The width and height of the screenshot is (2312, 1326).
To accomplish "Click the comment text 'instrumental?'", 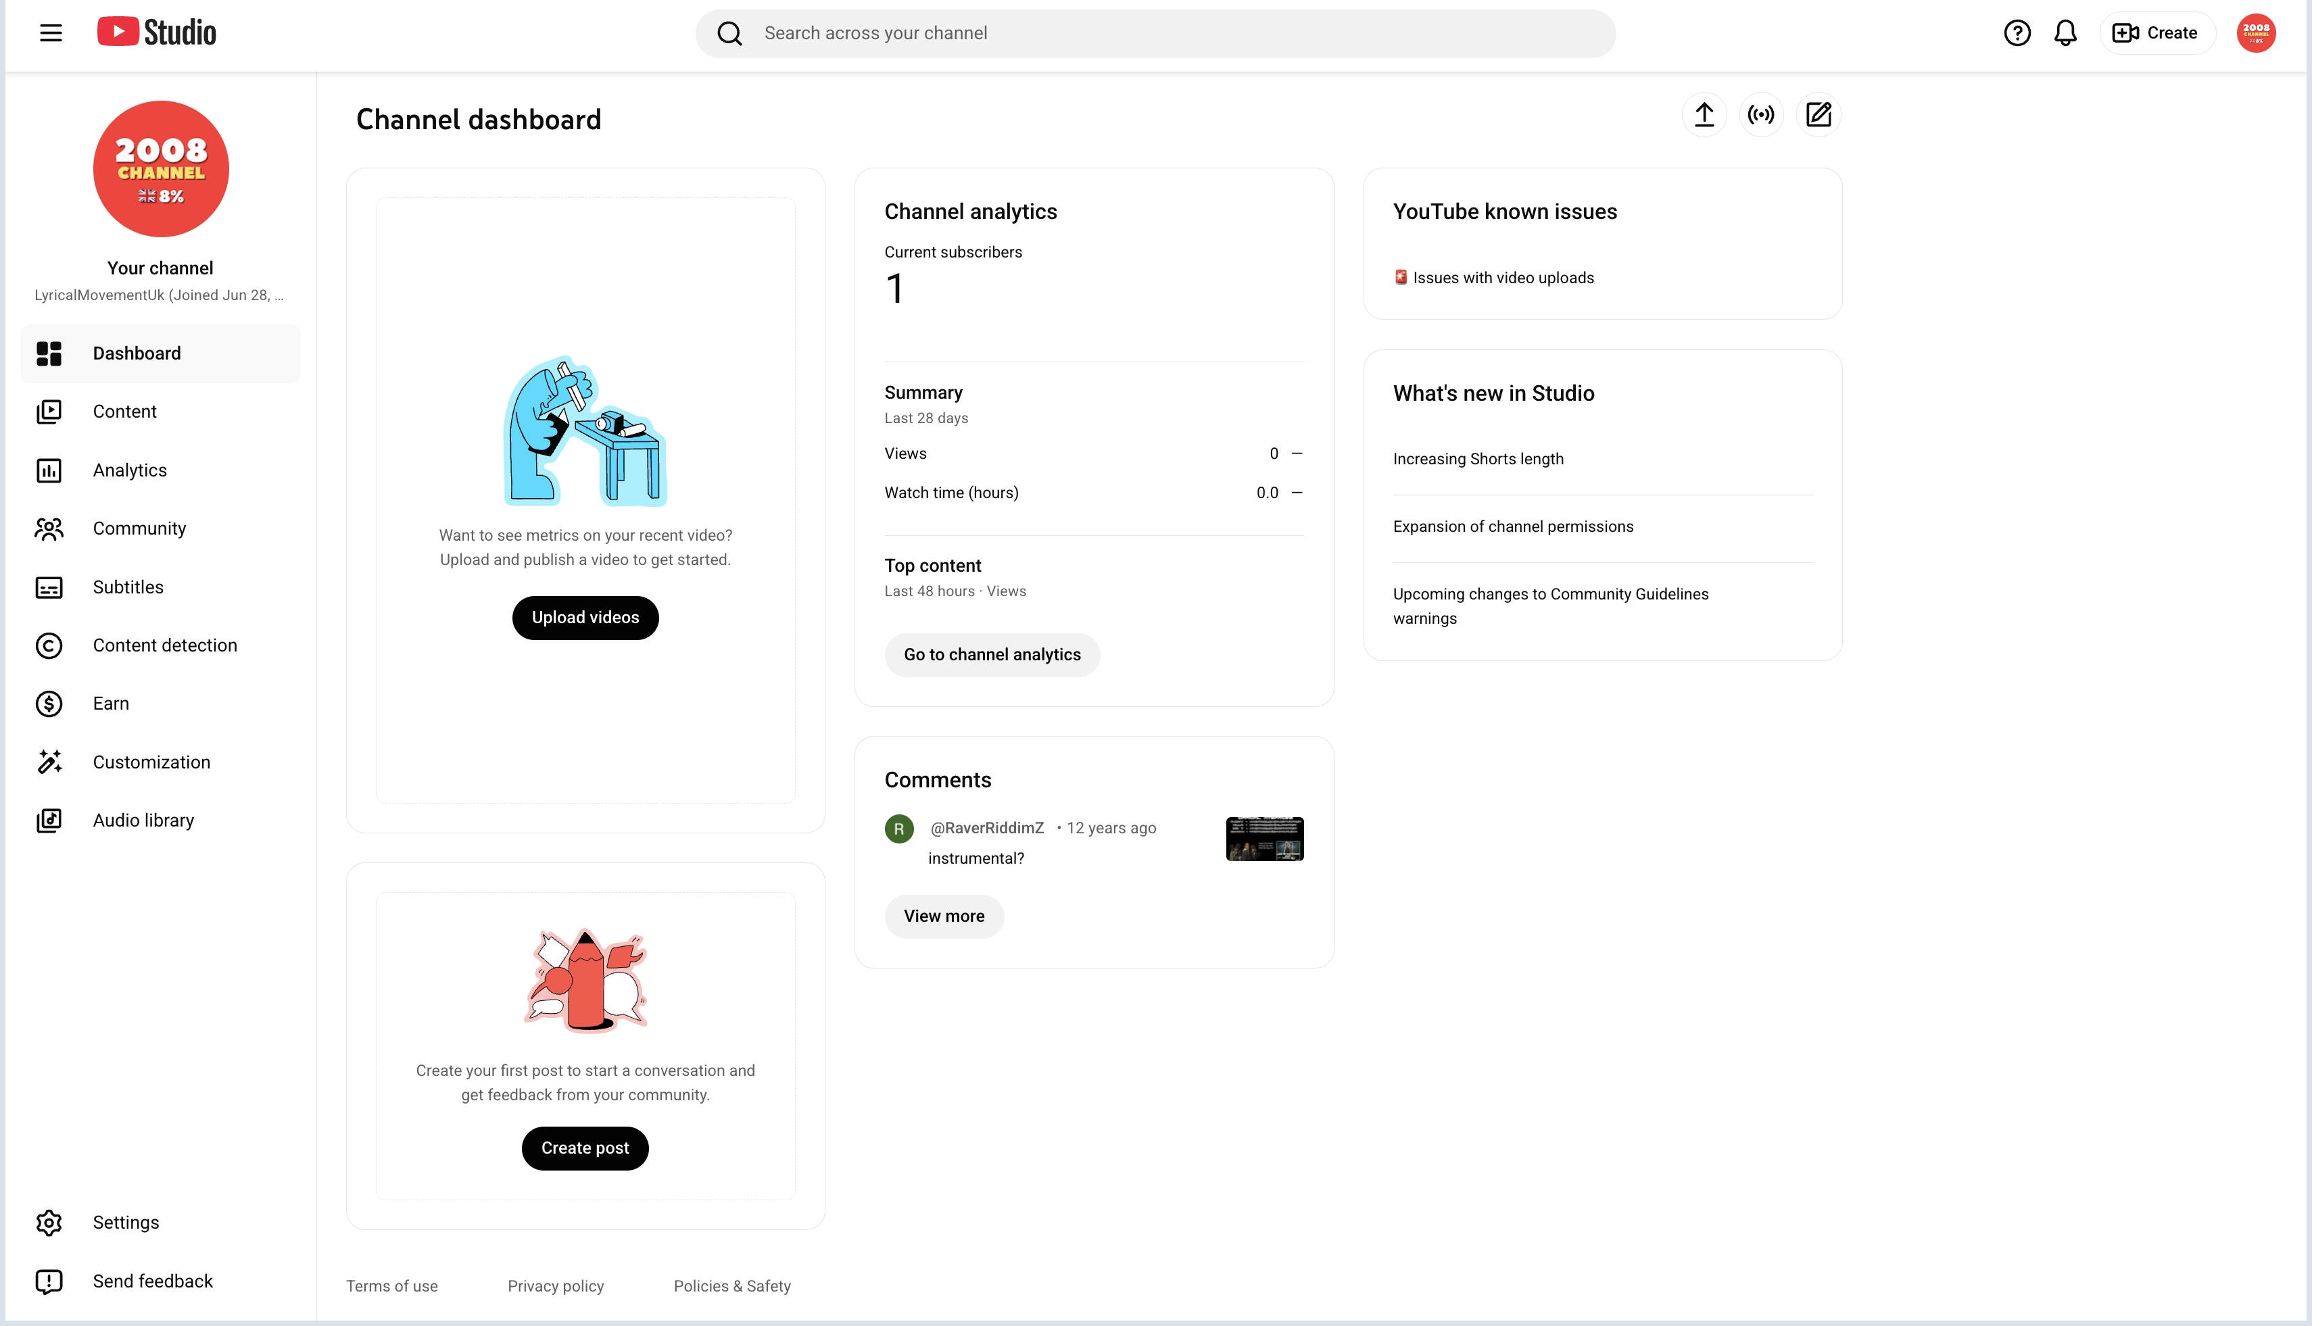I will coord(976,859).
